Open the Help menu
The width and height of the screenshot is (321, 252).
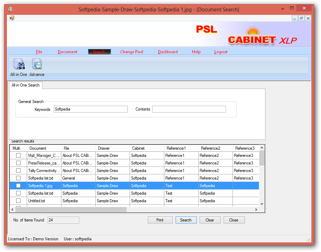pyautogui.click(x=196, y=52)
